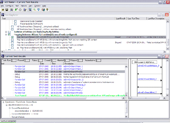Check the Skipped non-matching Entity Path test

coord(12,42)
